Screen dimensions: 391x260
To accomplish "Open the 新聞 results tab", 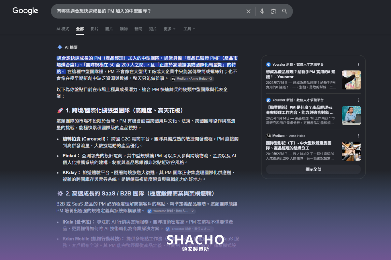I will [138, 29].
